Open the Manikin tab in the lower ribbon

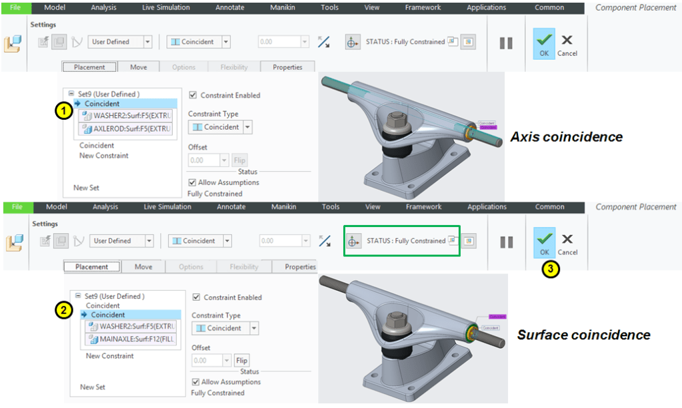point(284,207)
